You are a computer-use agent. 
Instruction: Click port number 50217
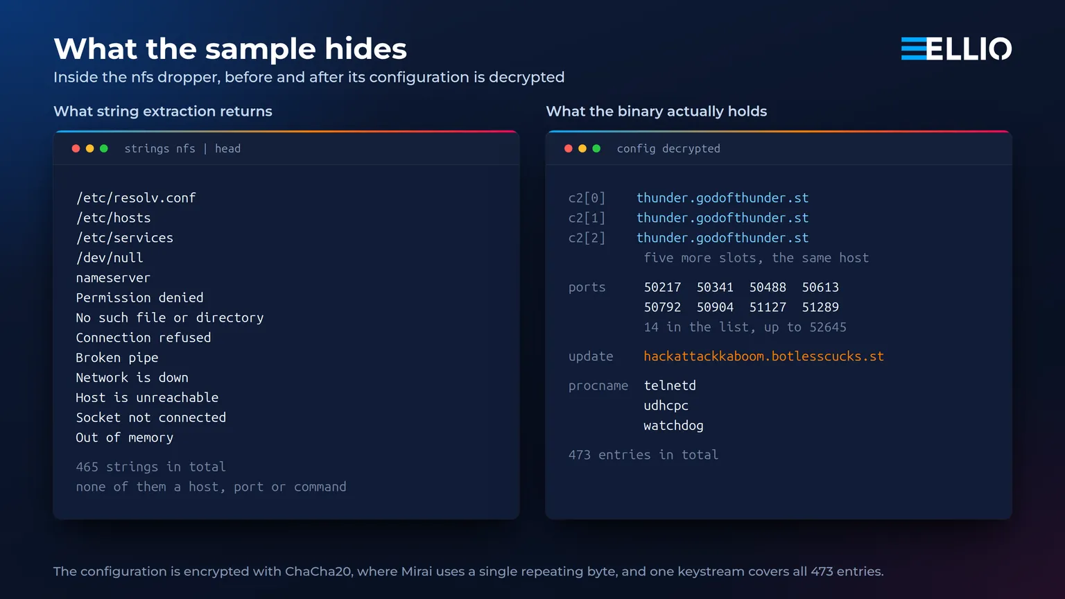click(662, 287)
